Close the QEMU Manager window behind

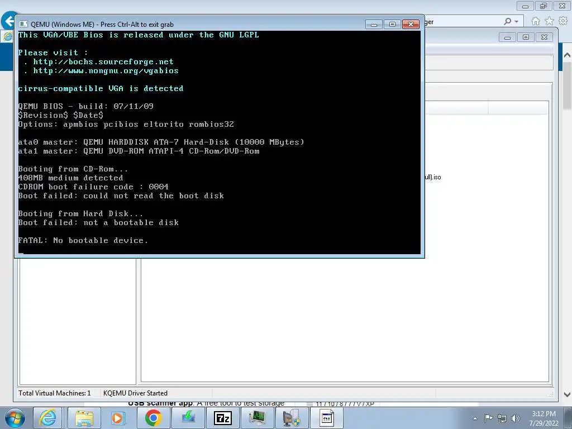[544, 37]
